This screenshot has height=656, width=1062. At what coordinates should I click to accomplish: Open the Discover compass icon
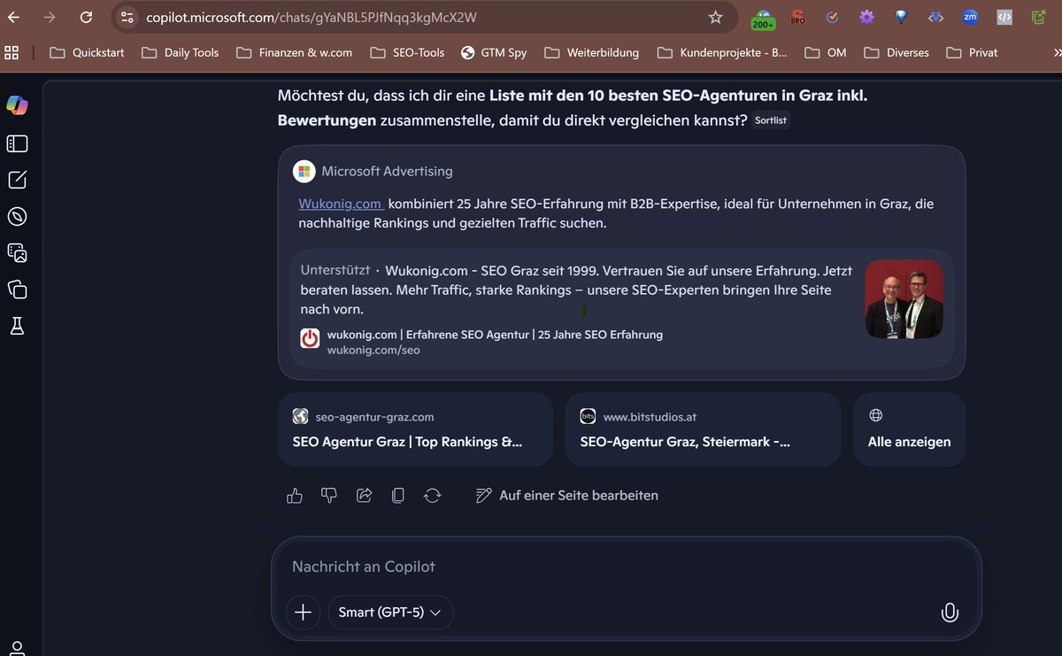point(17,217)
